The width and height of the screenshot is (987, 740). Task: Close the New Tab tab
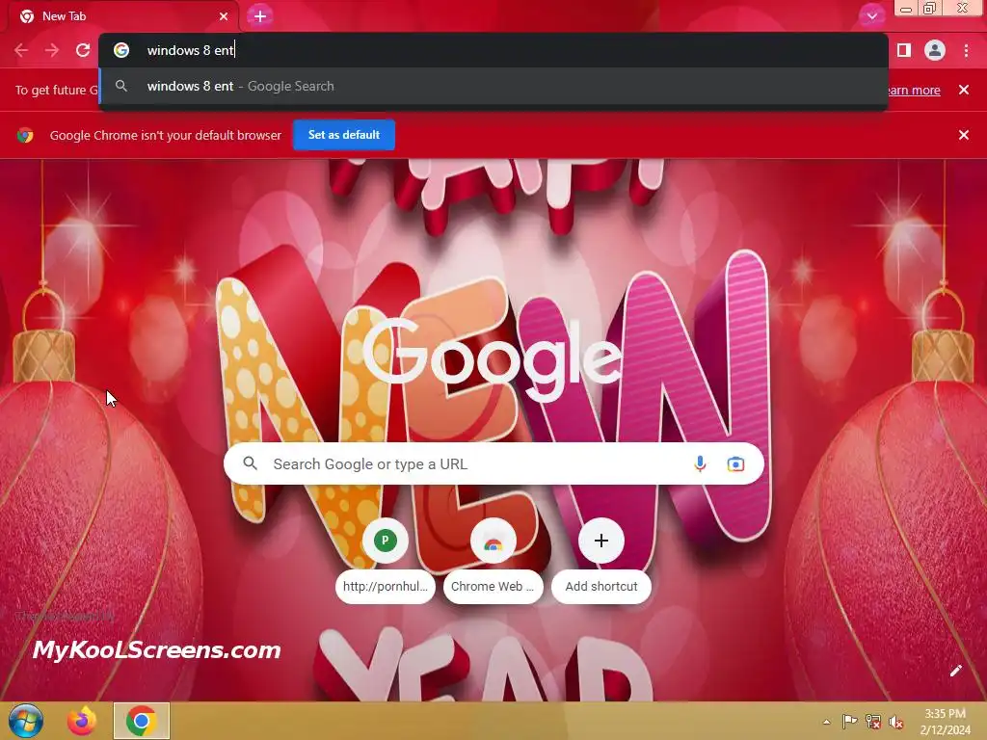tap(224, 16)
